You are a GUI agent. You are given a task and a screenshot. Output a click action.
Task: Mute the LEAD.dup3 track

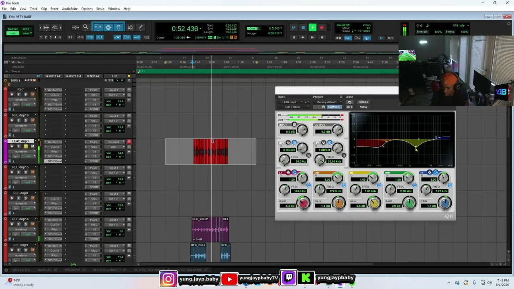(33, 146)
